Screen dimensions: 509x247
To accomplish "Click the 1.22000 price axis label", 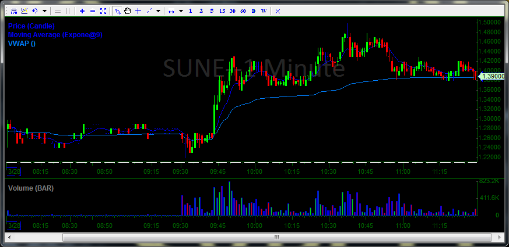I will click(491, 157).
